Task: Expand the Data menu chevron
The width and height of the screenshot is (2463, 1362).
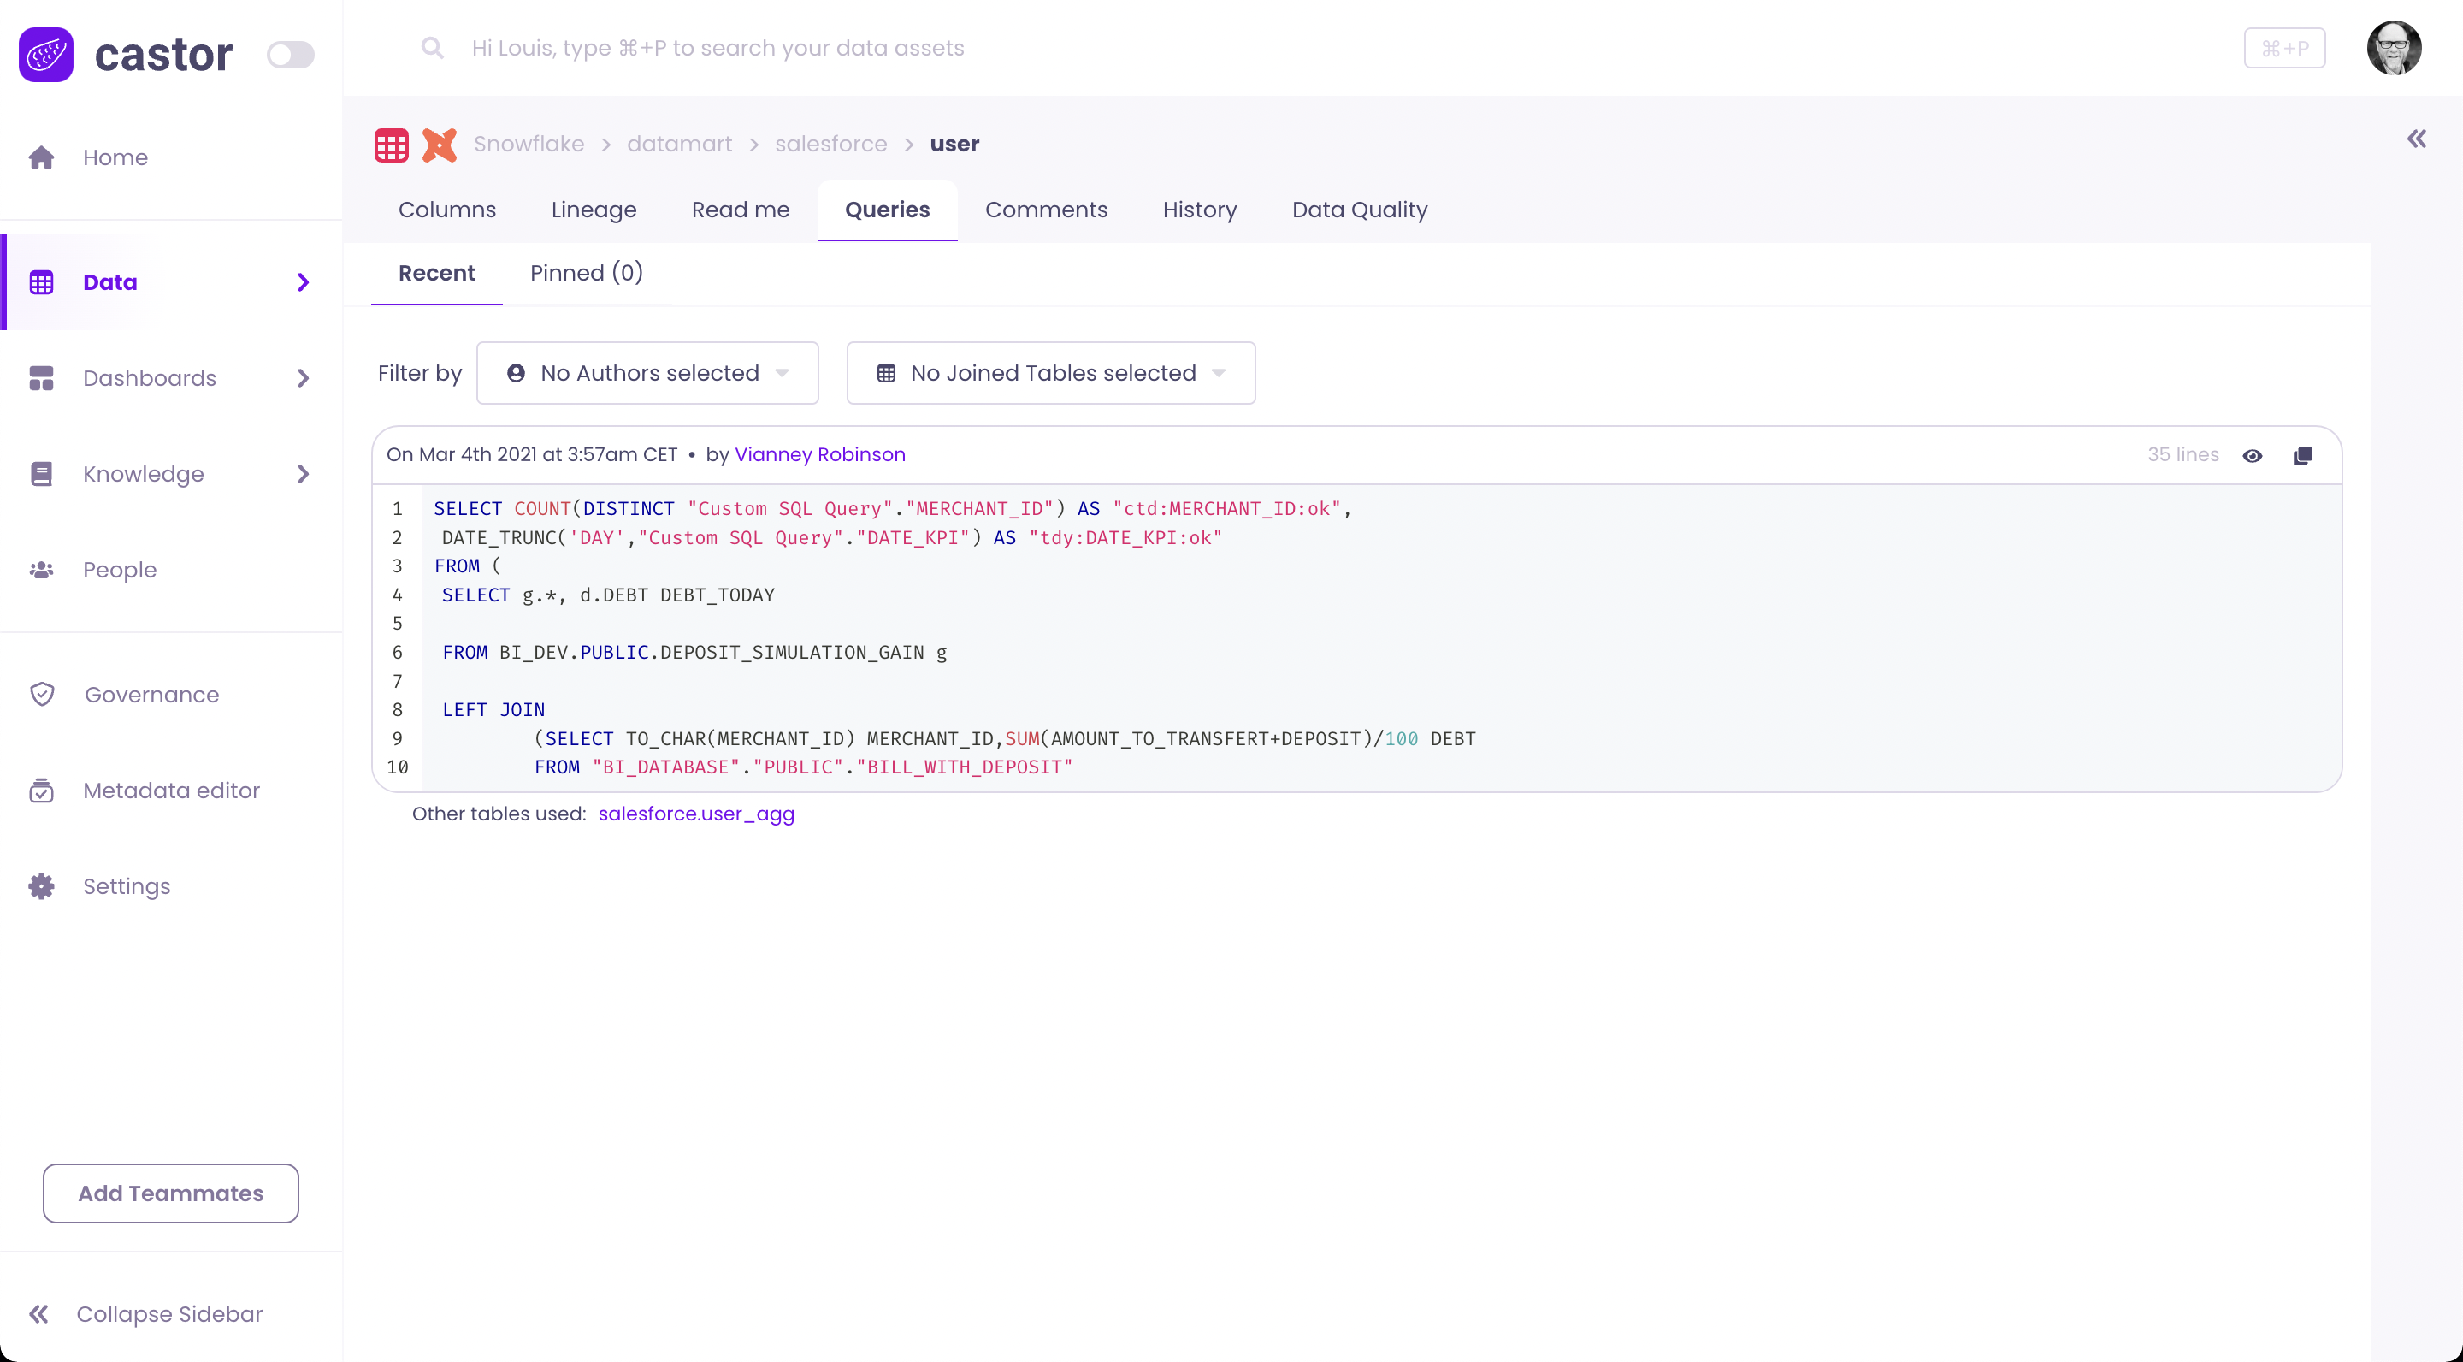Action: pyautogui.click(x=303, y=282)
